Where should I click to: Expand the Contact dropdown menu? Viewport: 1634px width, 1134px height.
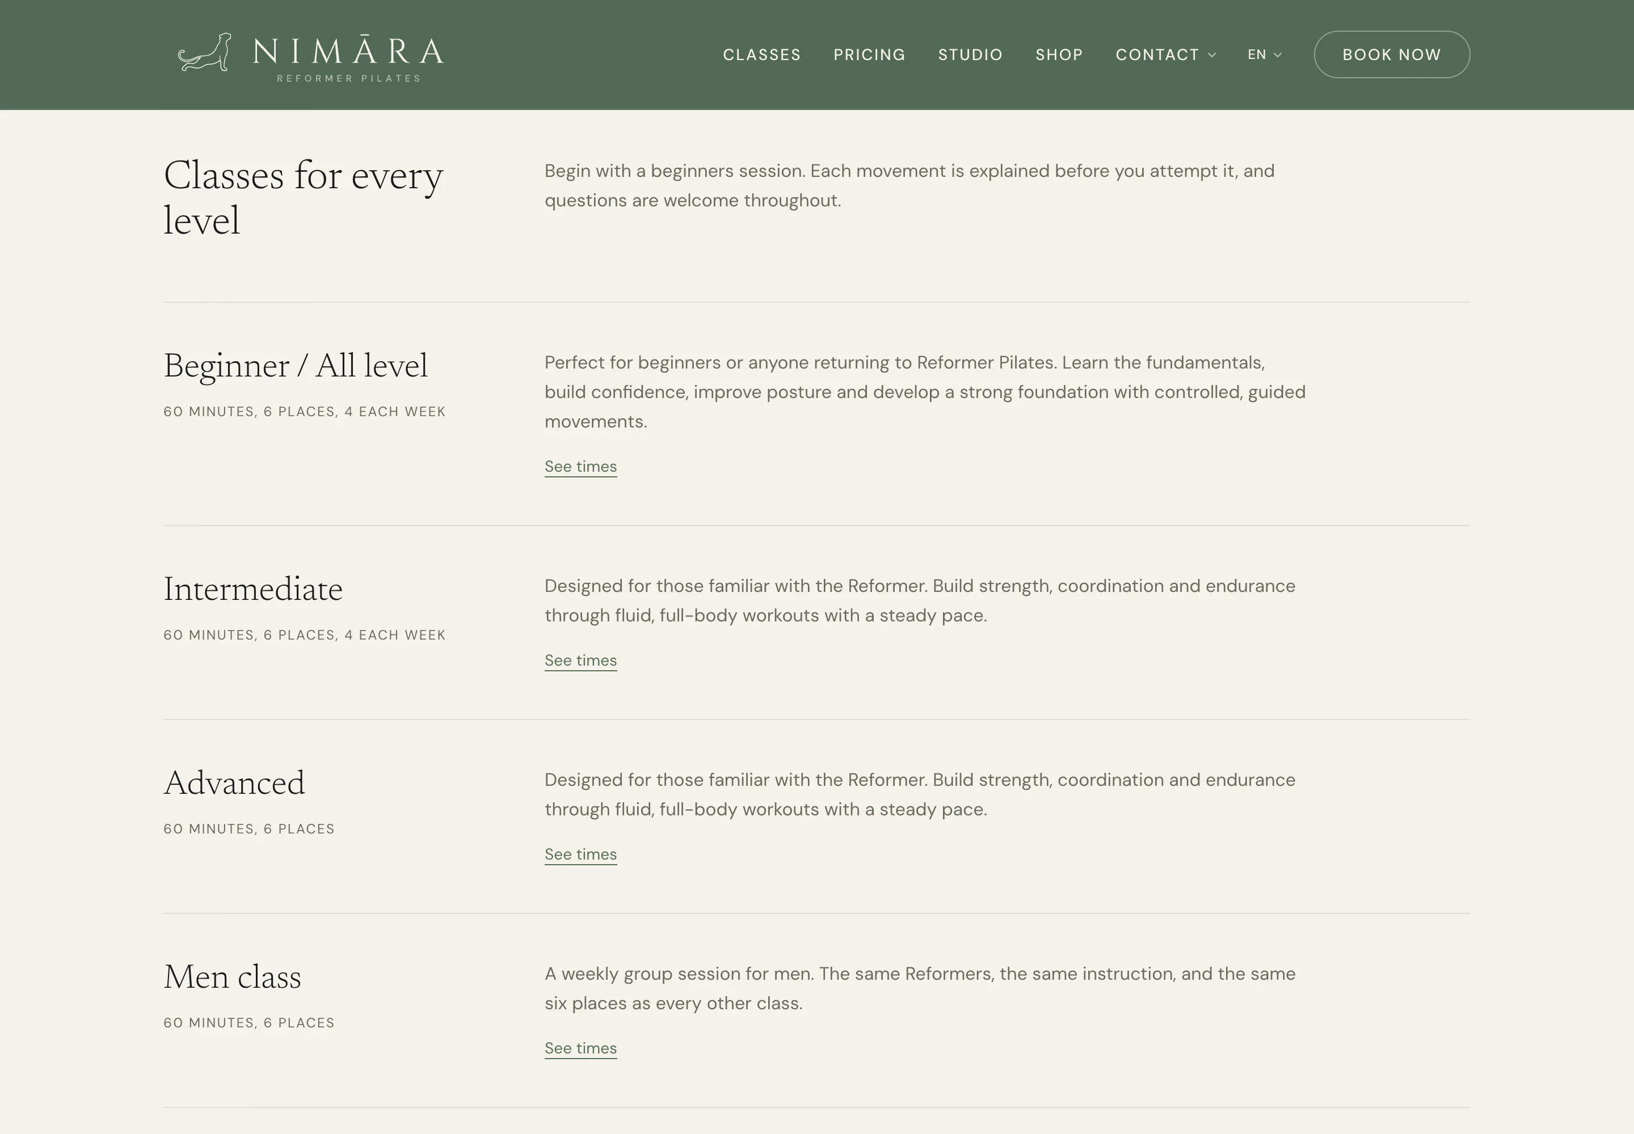(1165, 54)
